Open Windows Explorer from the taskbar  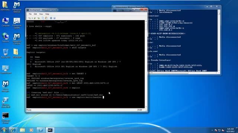[x=22, y=130]
